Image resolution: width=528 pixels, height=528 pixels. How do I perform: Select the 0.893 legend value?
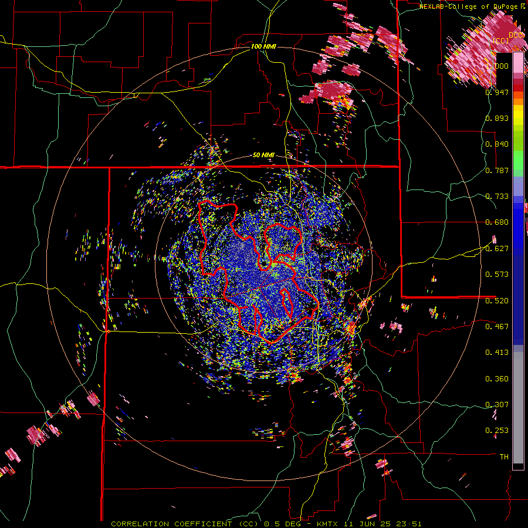click(497, 118)
